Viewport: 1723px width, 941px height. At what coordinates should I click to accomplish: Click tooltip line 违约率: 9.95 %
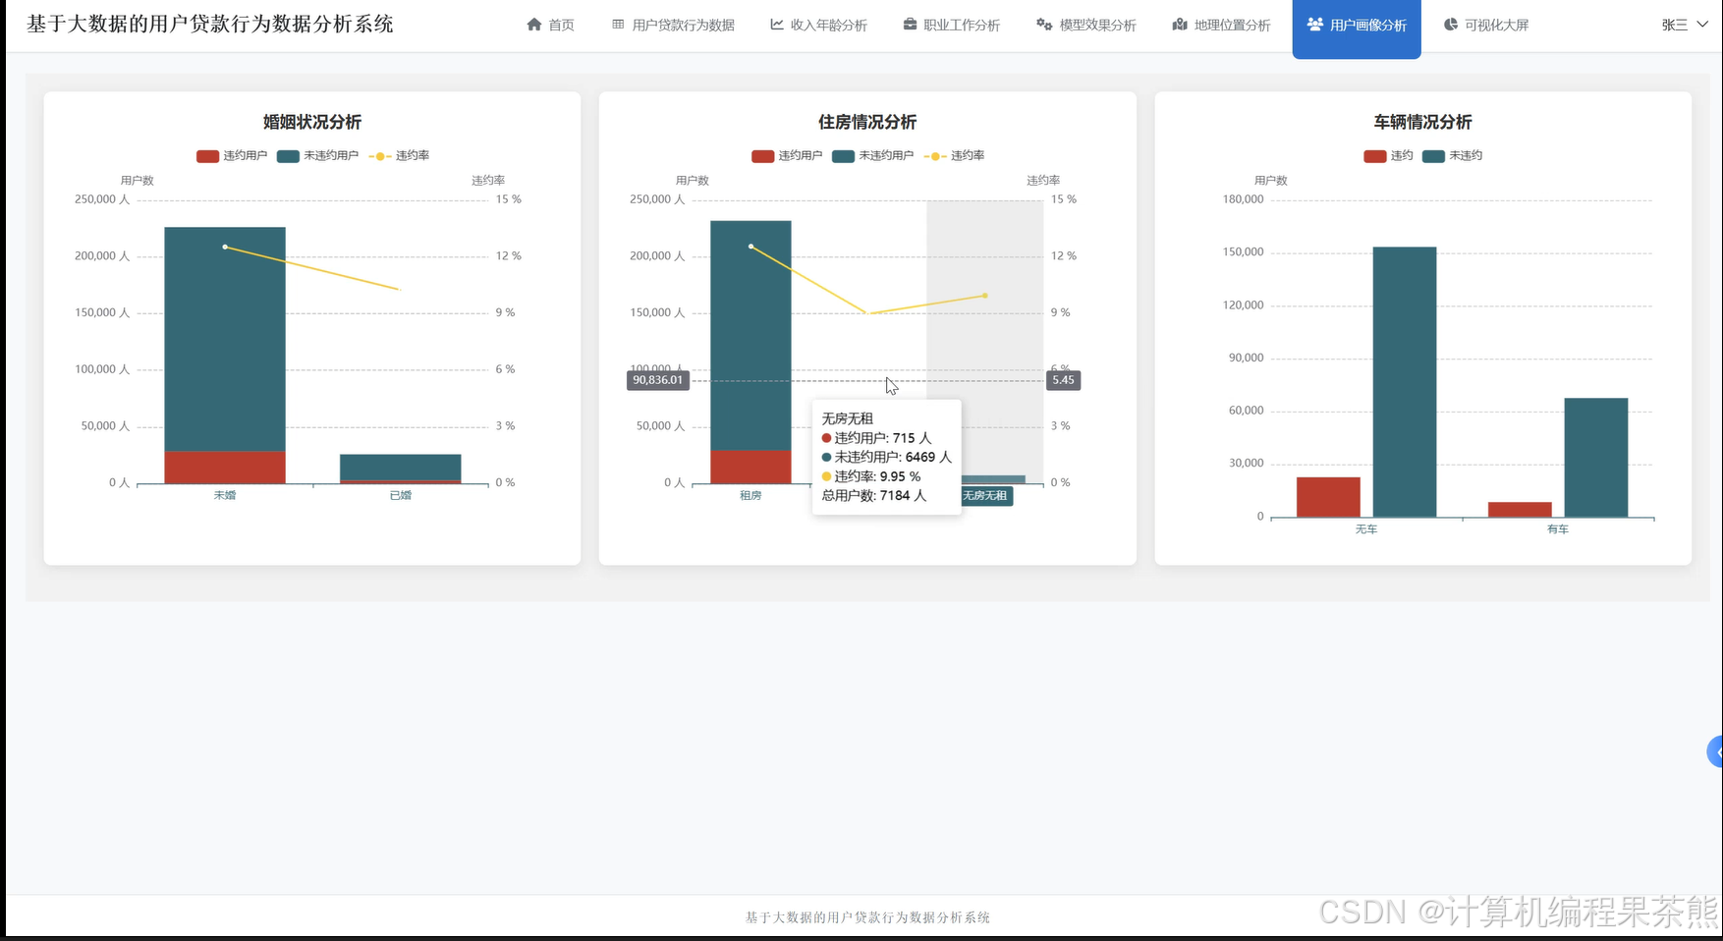(x=871, y=476)
